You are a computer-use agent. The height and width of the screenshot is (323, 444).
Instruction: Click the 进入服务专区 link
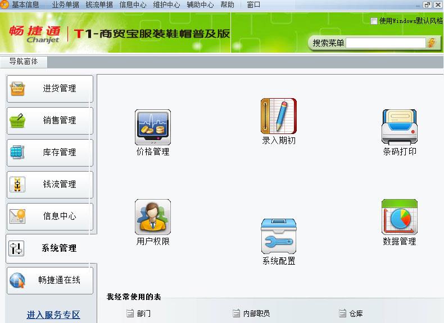pos(53,315)
